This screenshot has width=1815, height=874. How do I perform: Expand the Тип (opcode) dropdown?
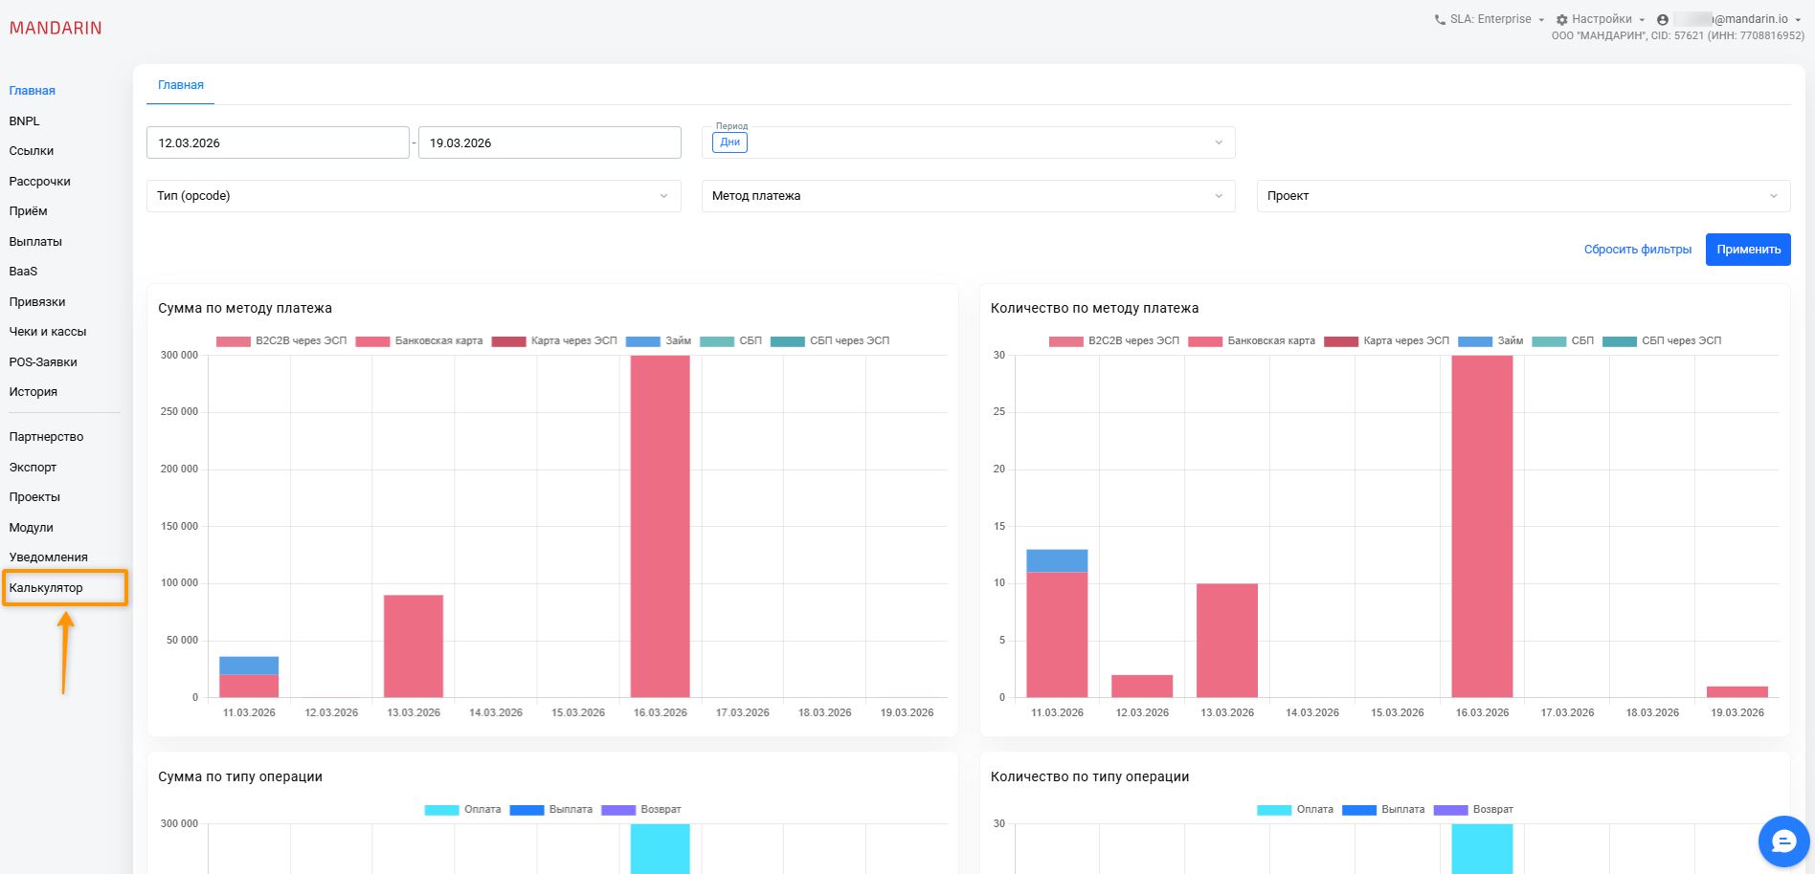[x=413, y=196]
